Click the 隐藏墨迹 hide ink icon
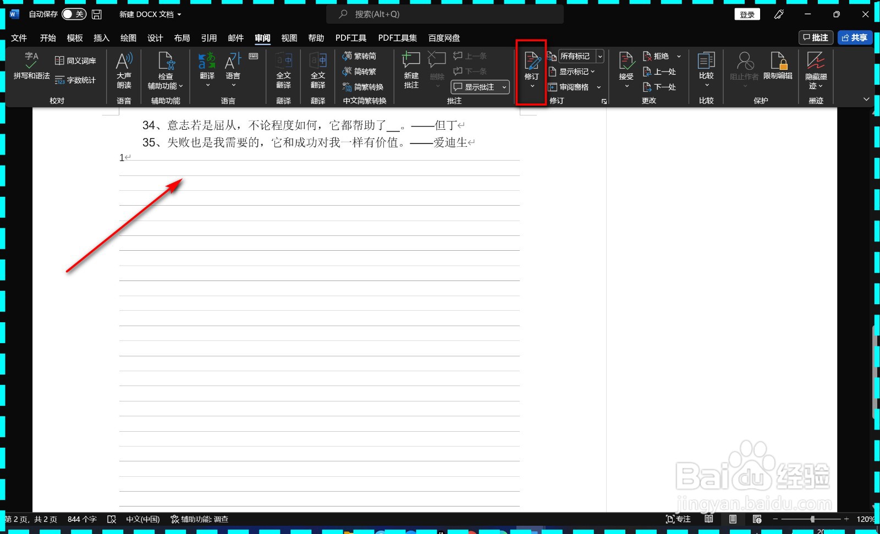The height and width of the screenshot is (534, 880). coord(816,60)
